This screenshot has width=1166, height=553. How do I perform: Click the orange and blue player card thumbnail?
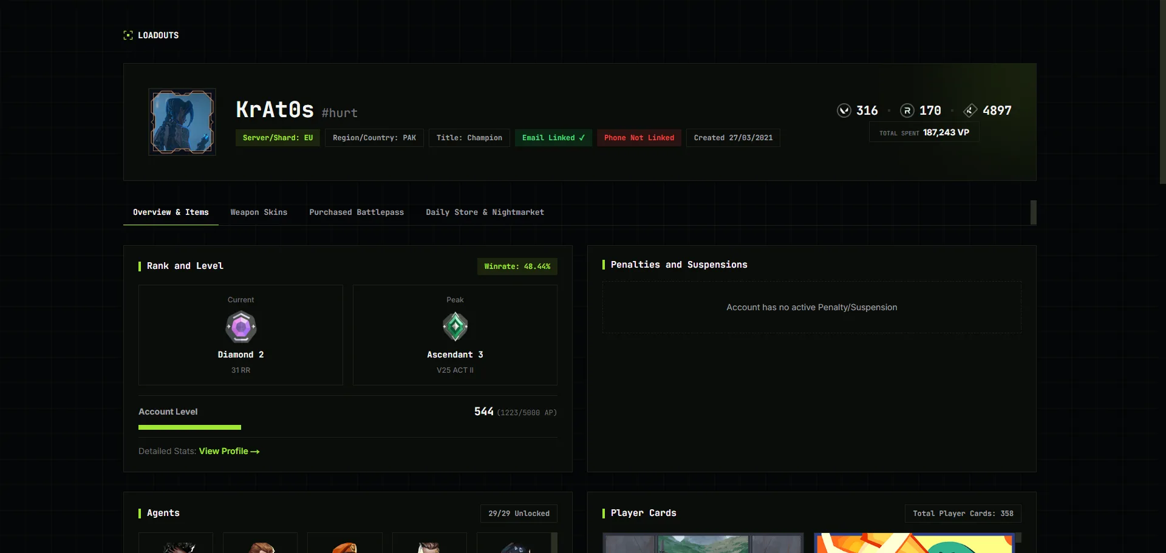[915, 543]
